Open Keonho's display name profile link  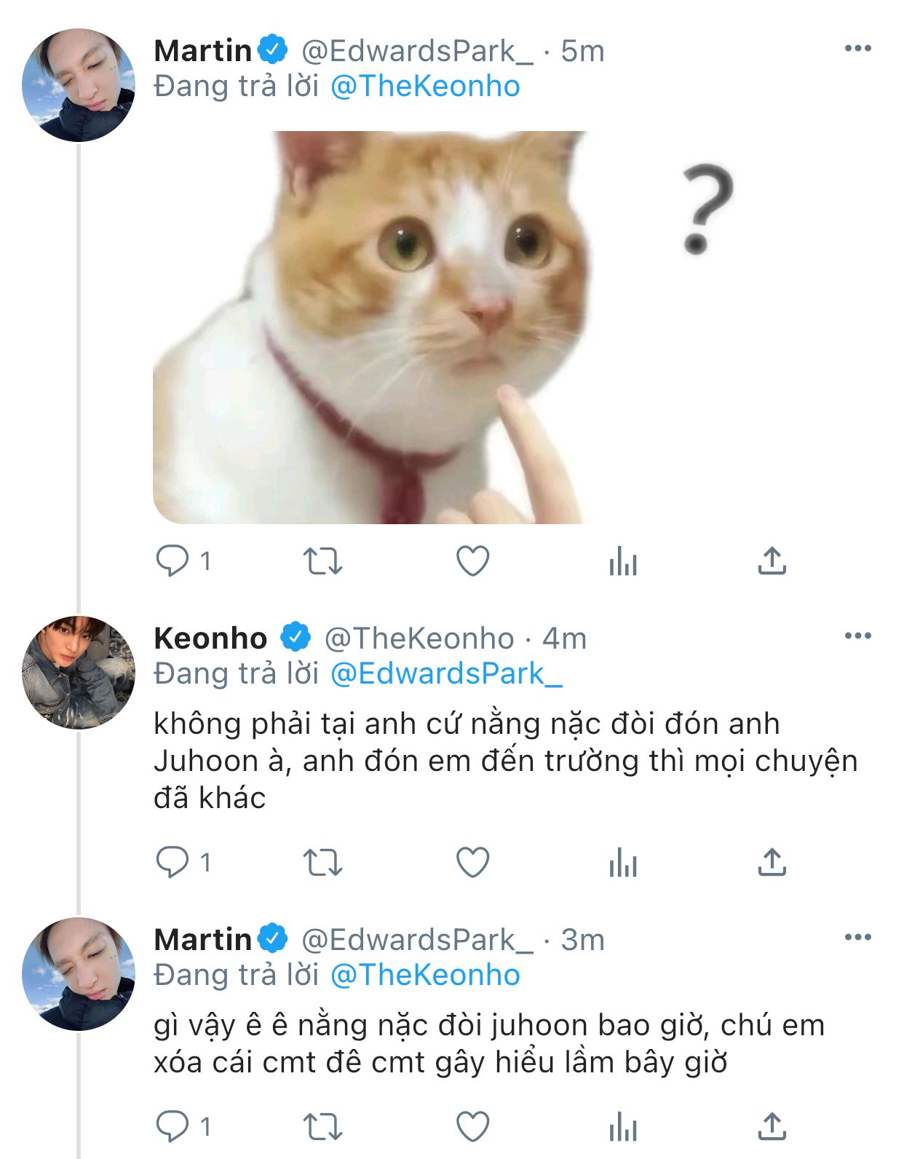click(x=210, y=638)
